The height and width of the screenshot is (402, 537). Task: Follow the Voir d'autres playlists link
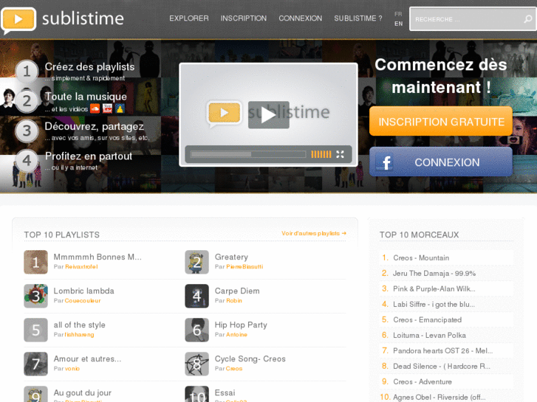tap(314, 233)
